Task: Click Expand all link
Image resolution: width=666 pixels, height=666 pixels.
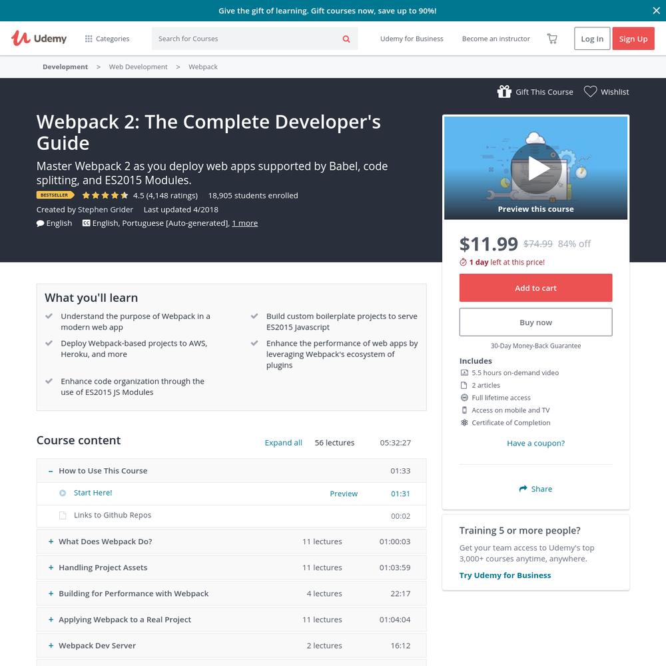Action: pos(283,443)
